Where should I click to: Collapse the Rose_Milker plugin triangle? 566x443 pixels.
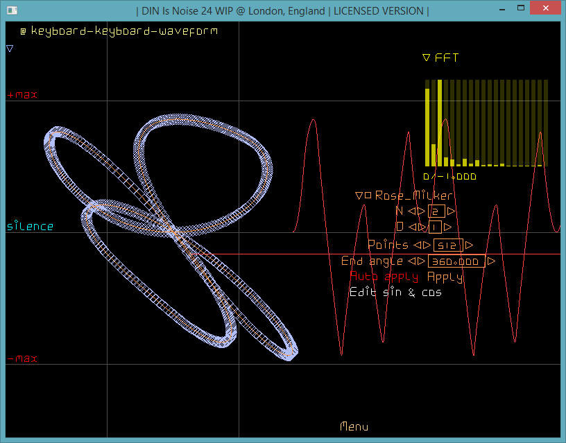(x=359, y=196)
